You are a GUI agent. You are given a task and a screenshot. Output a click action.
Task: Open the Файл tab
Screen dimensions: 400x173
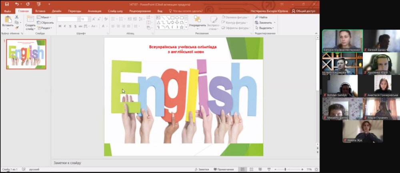point(8,11)
